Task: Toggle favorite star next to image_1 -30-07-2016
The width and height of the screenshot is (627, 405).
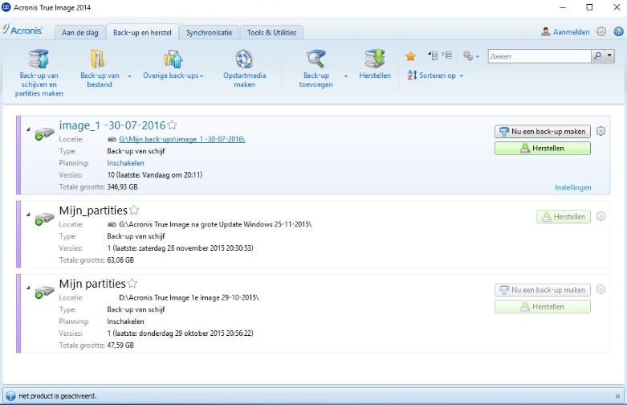Action: 172,125
